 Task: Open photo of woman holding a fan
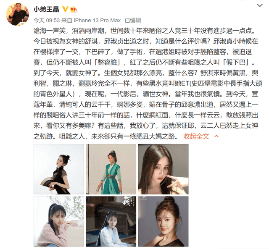pyautogui.click(x=59, y=169)
